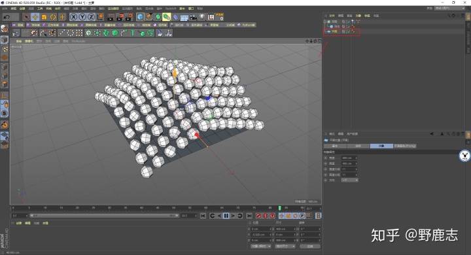Open the object coordinate mode dropdown in the coordinates panel

(x=261, y=246)
